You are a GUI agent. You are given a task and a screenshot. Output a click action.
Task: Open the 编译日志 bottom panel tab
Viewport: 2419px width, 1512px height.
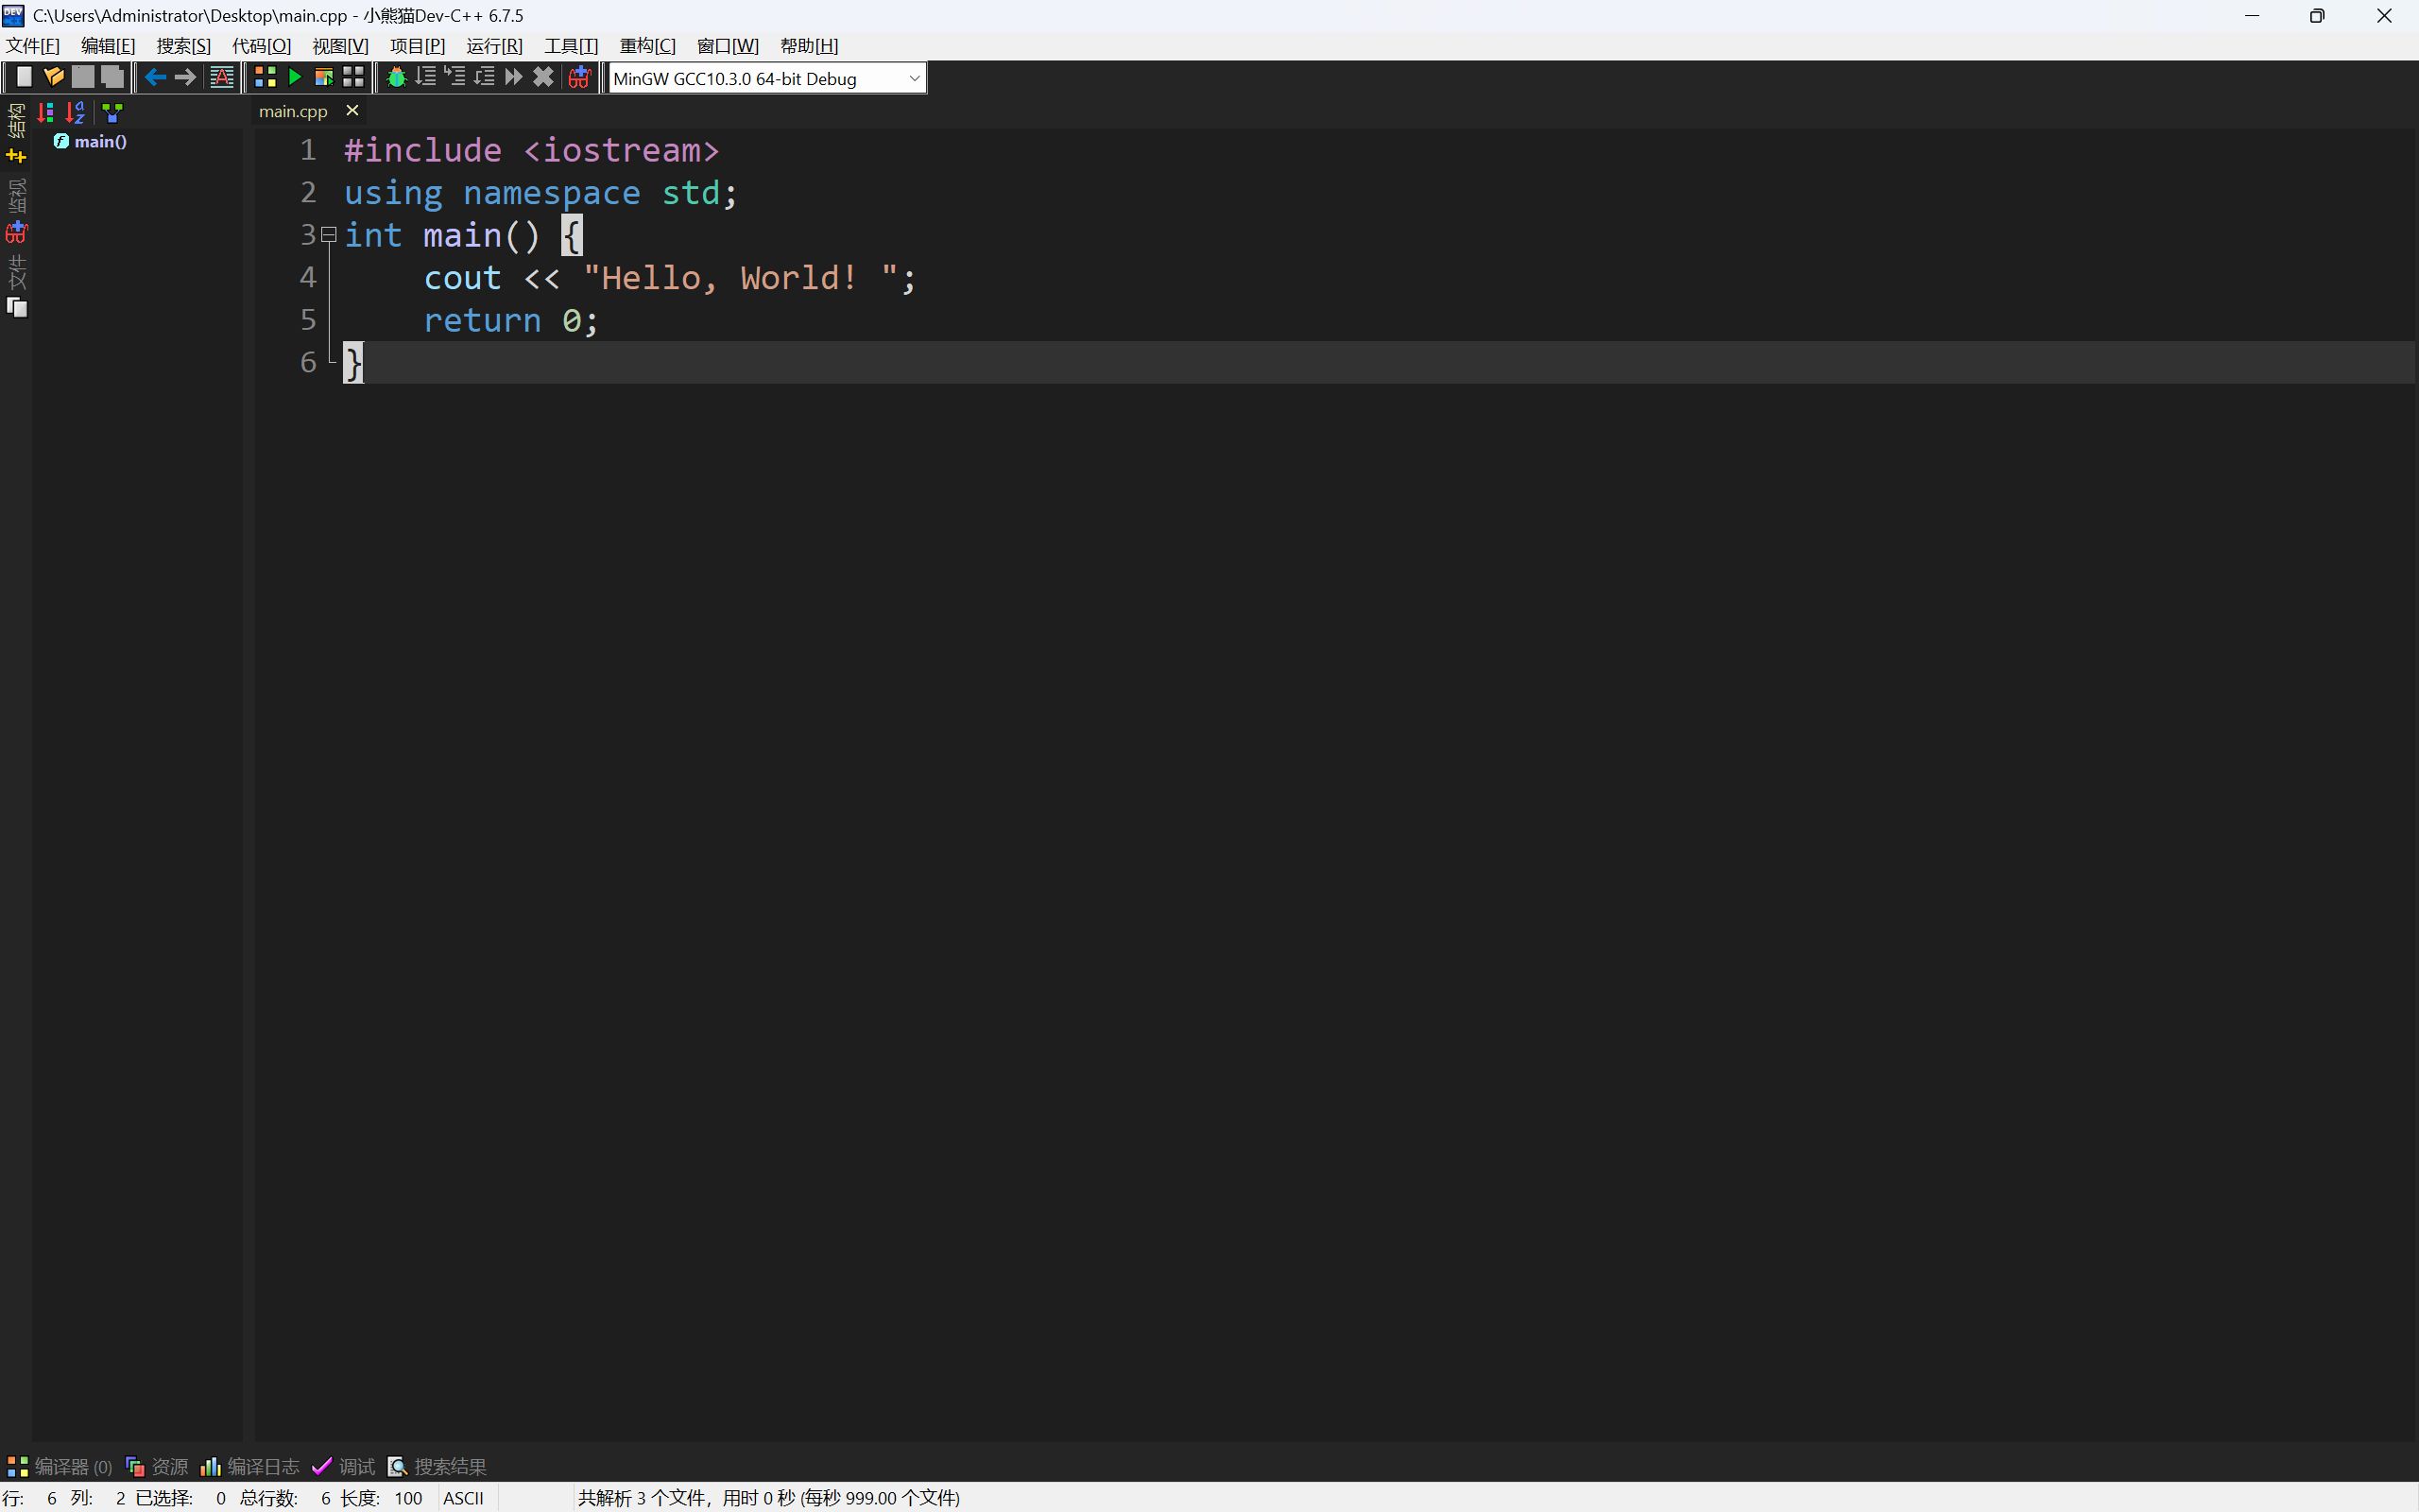(249, 1466)
